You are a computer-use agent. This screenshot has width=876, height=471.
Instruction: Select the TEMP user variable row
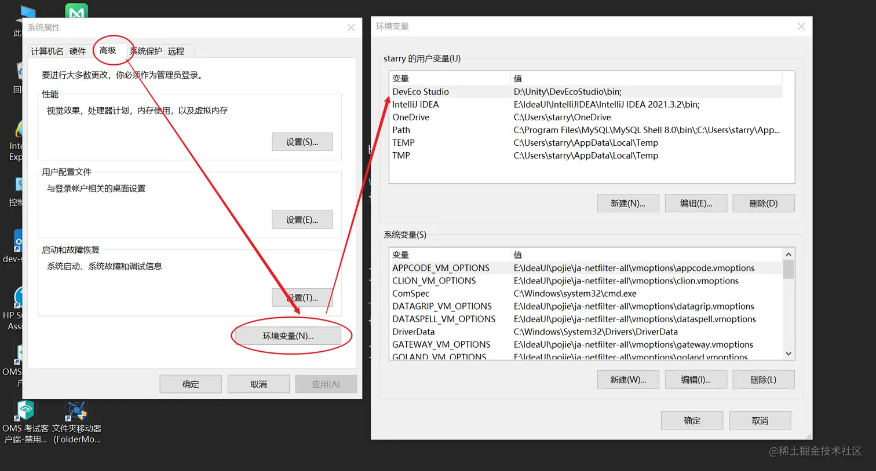point(586,142)
